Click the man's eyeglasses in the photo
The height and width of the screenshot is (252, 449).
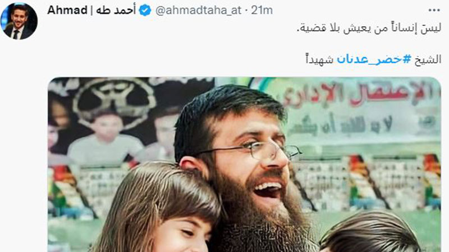[262, 150]
